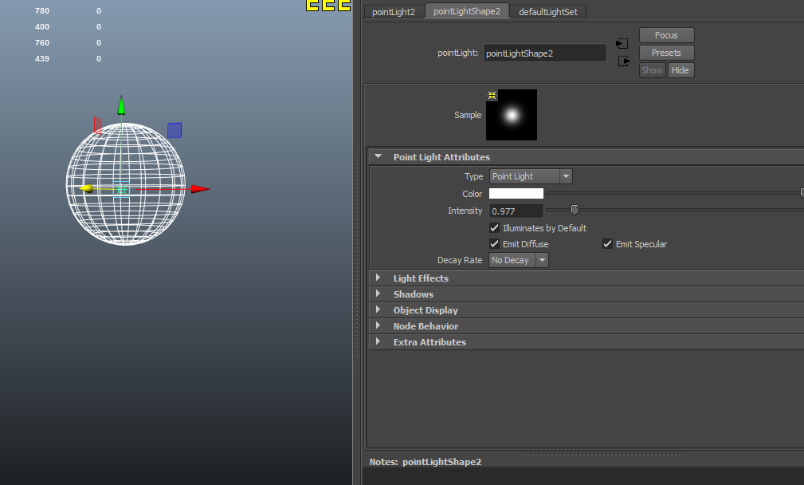804x485 pixels.
Task: Collapse Point Light Attributes section
Action: point(378,156)
